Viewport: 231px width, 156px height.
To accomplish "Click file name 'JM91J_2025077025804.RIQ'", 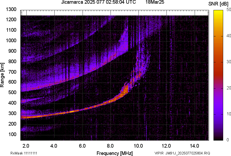I will (188, 153).
